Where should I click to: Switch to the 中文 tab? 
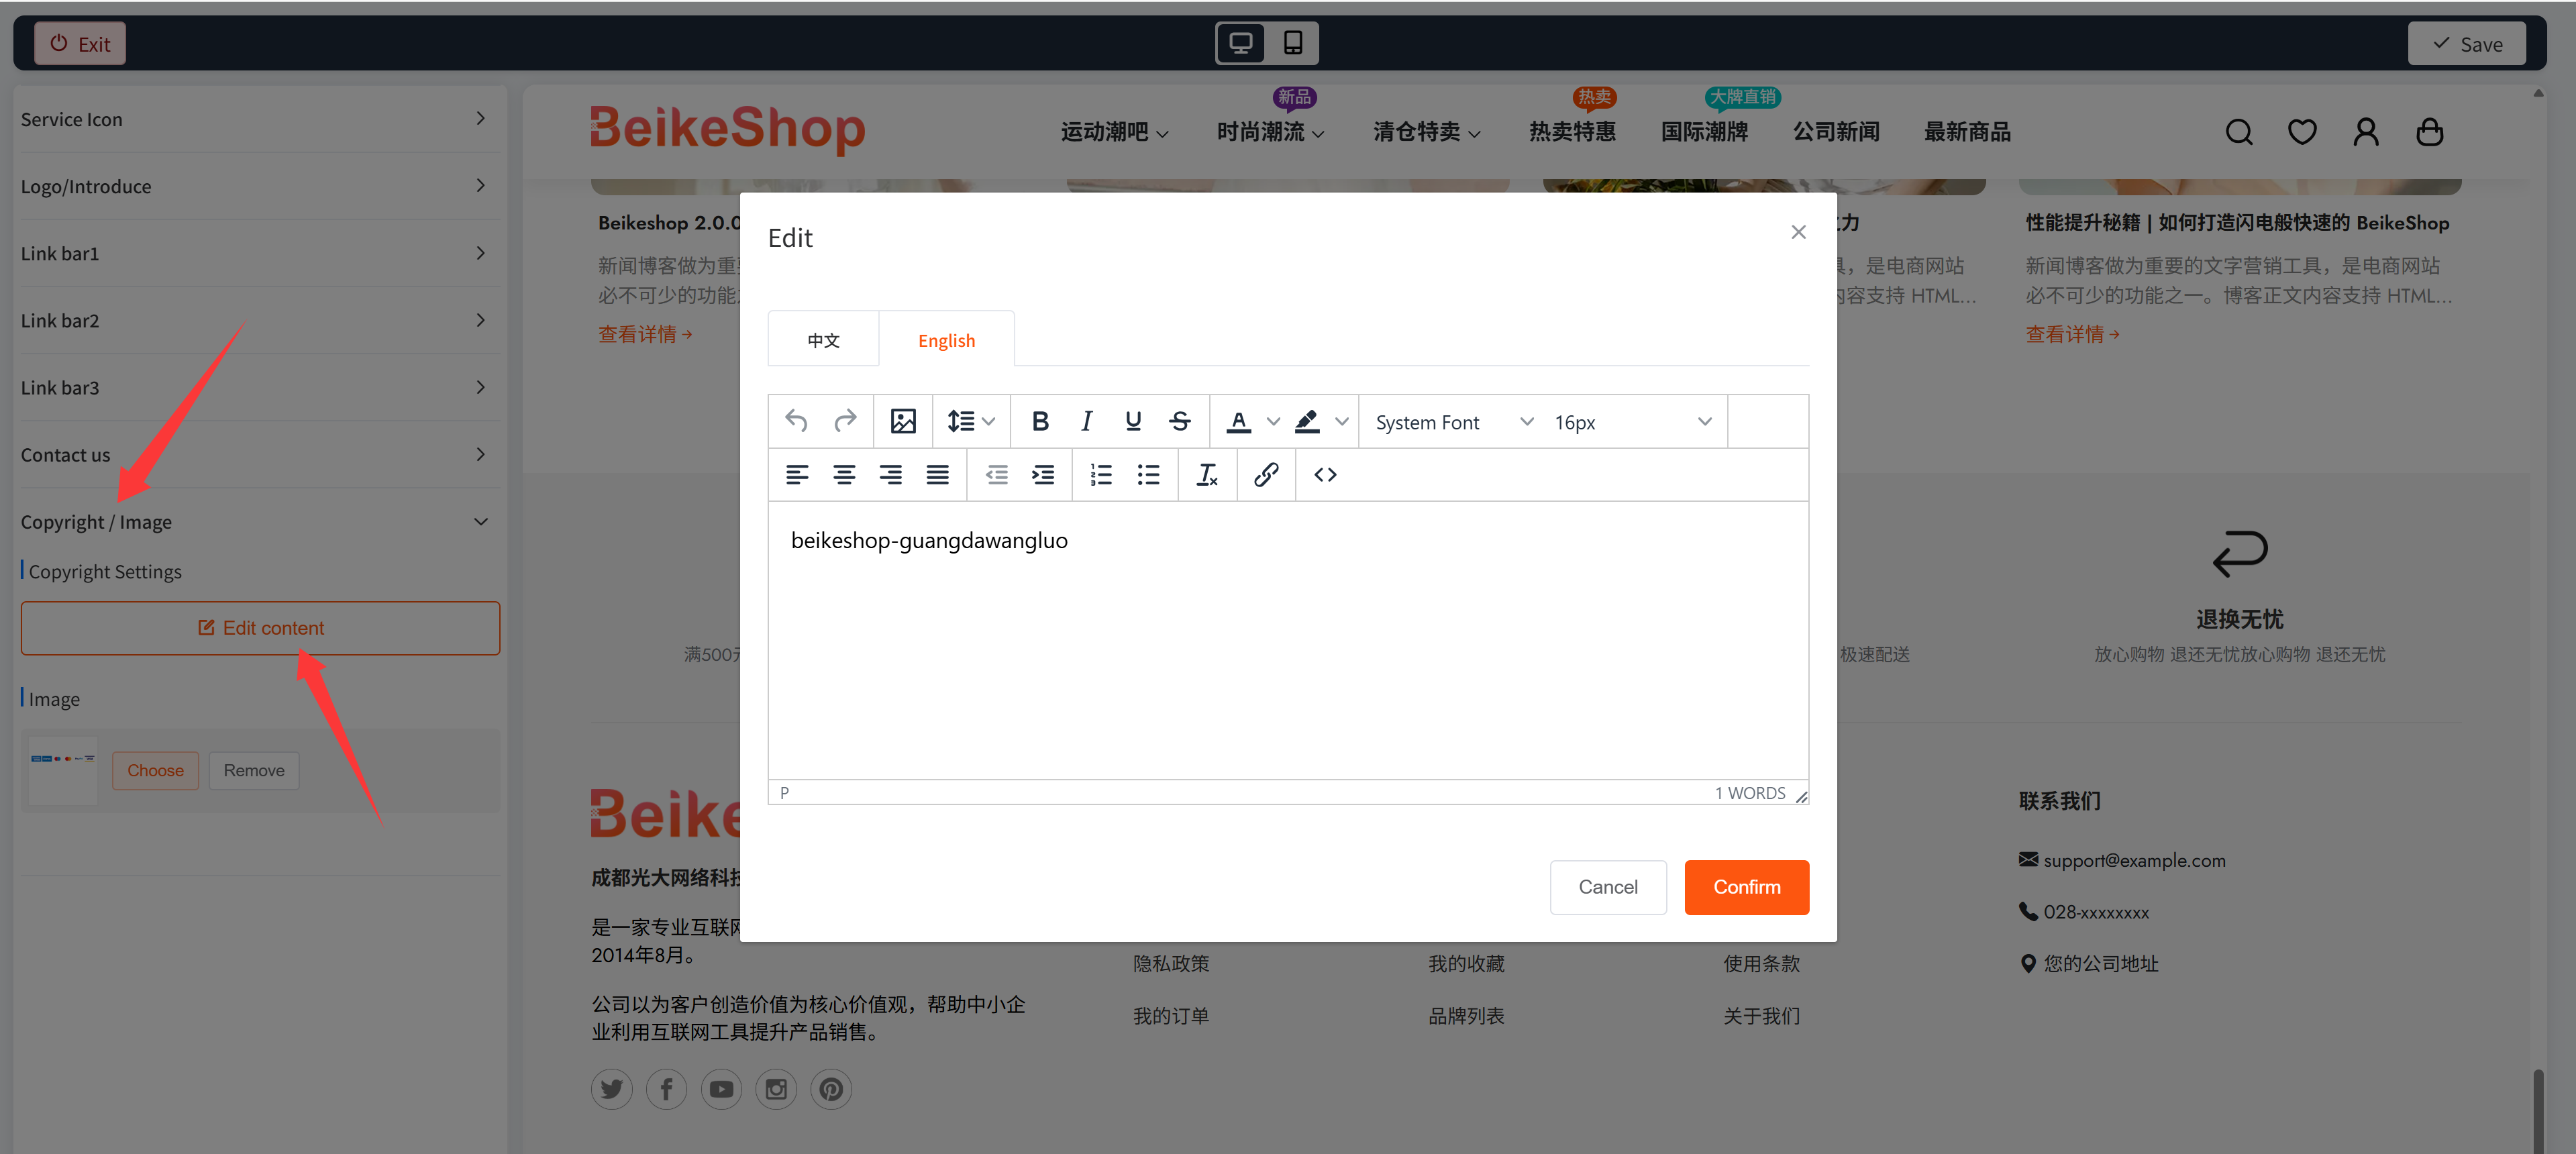click(823, 339)
